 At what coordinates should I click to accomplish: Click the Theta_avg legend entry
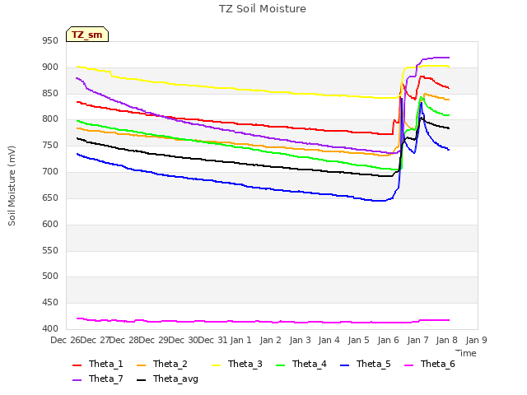point(168,379)
